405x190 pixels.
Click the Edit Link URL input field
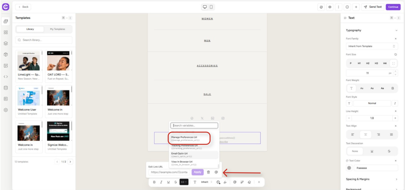[x=169, y=172]
